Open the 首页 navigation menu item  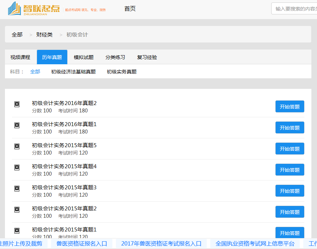pyautogui.click(x=130, y=9)
